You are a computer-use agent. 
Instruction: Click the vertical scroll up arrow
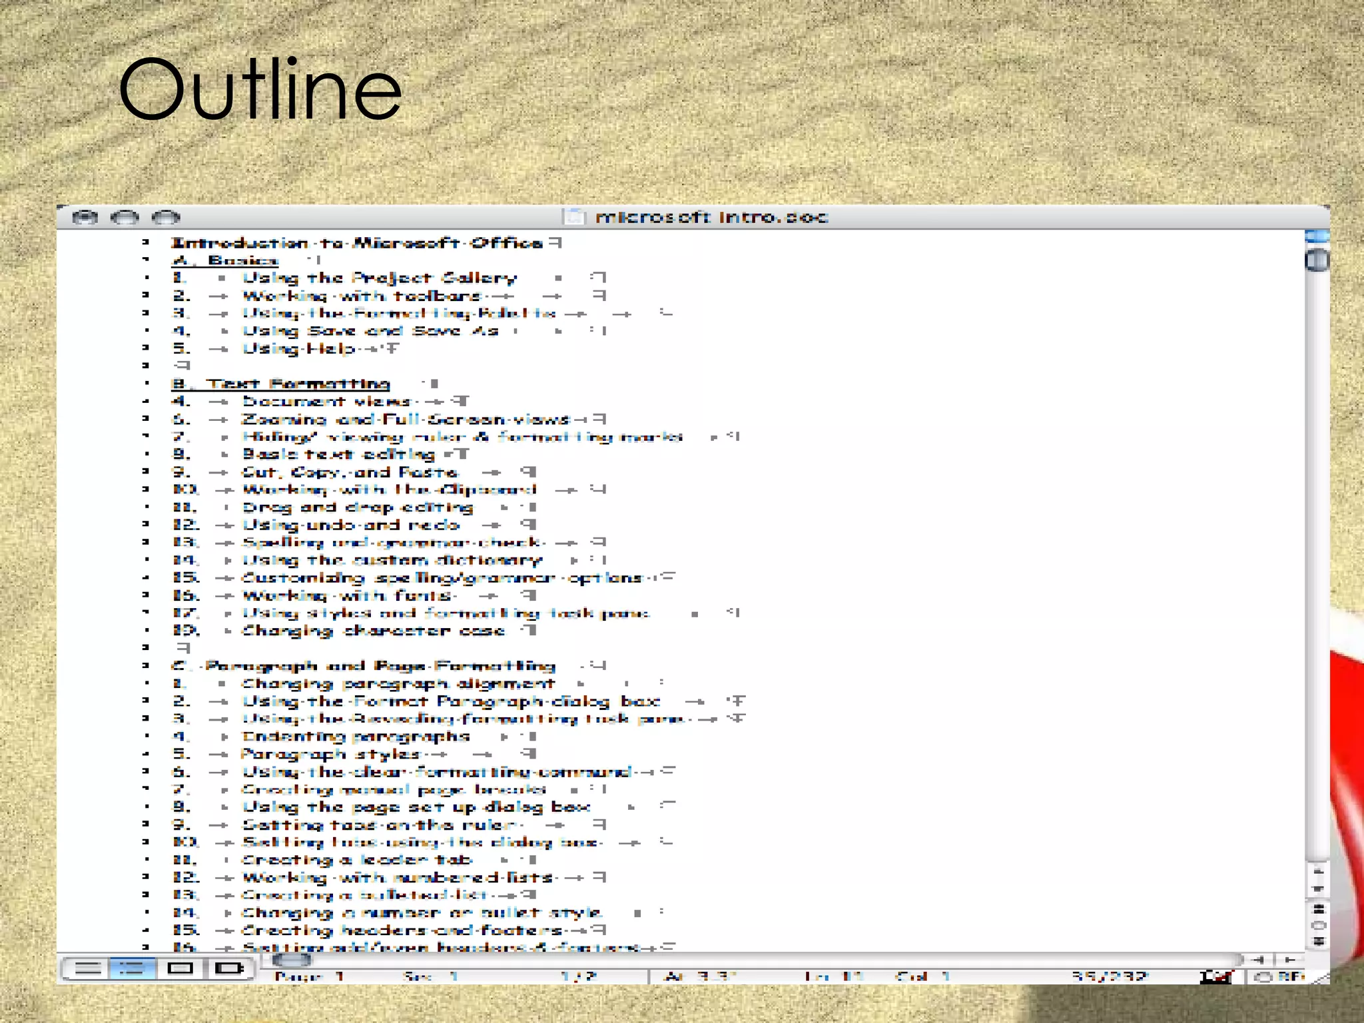1317,871
